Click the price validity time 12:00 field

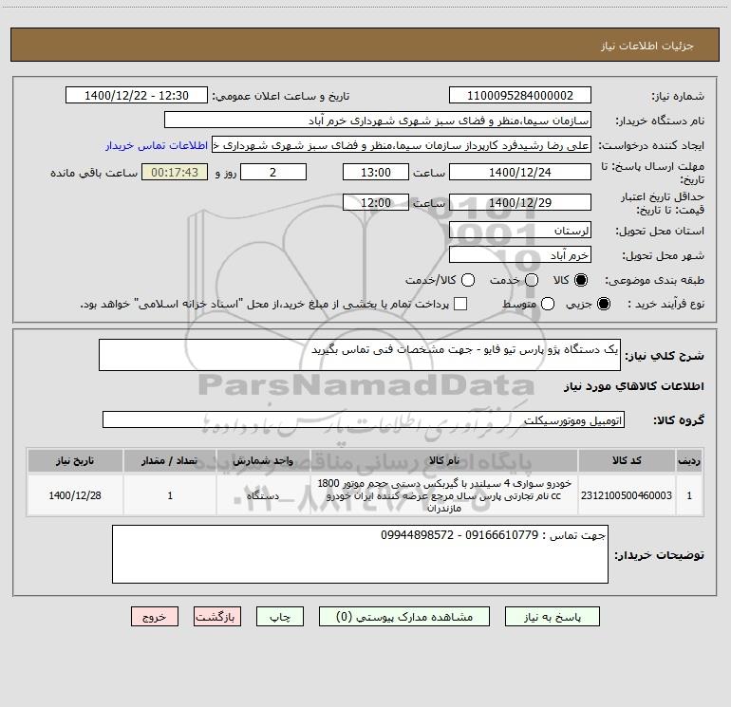point(376,202)
